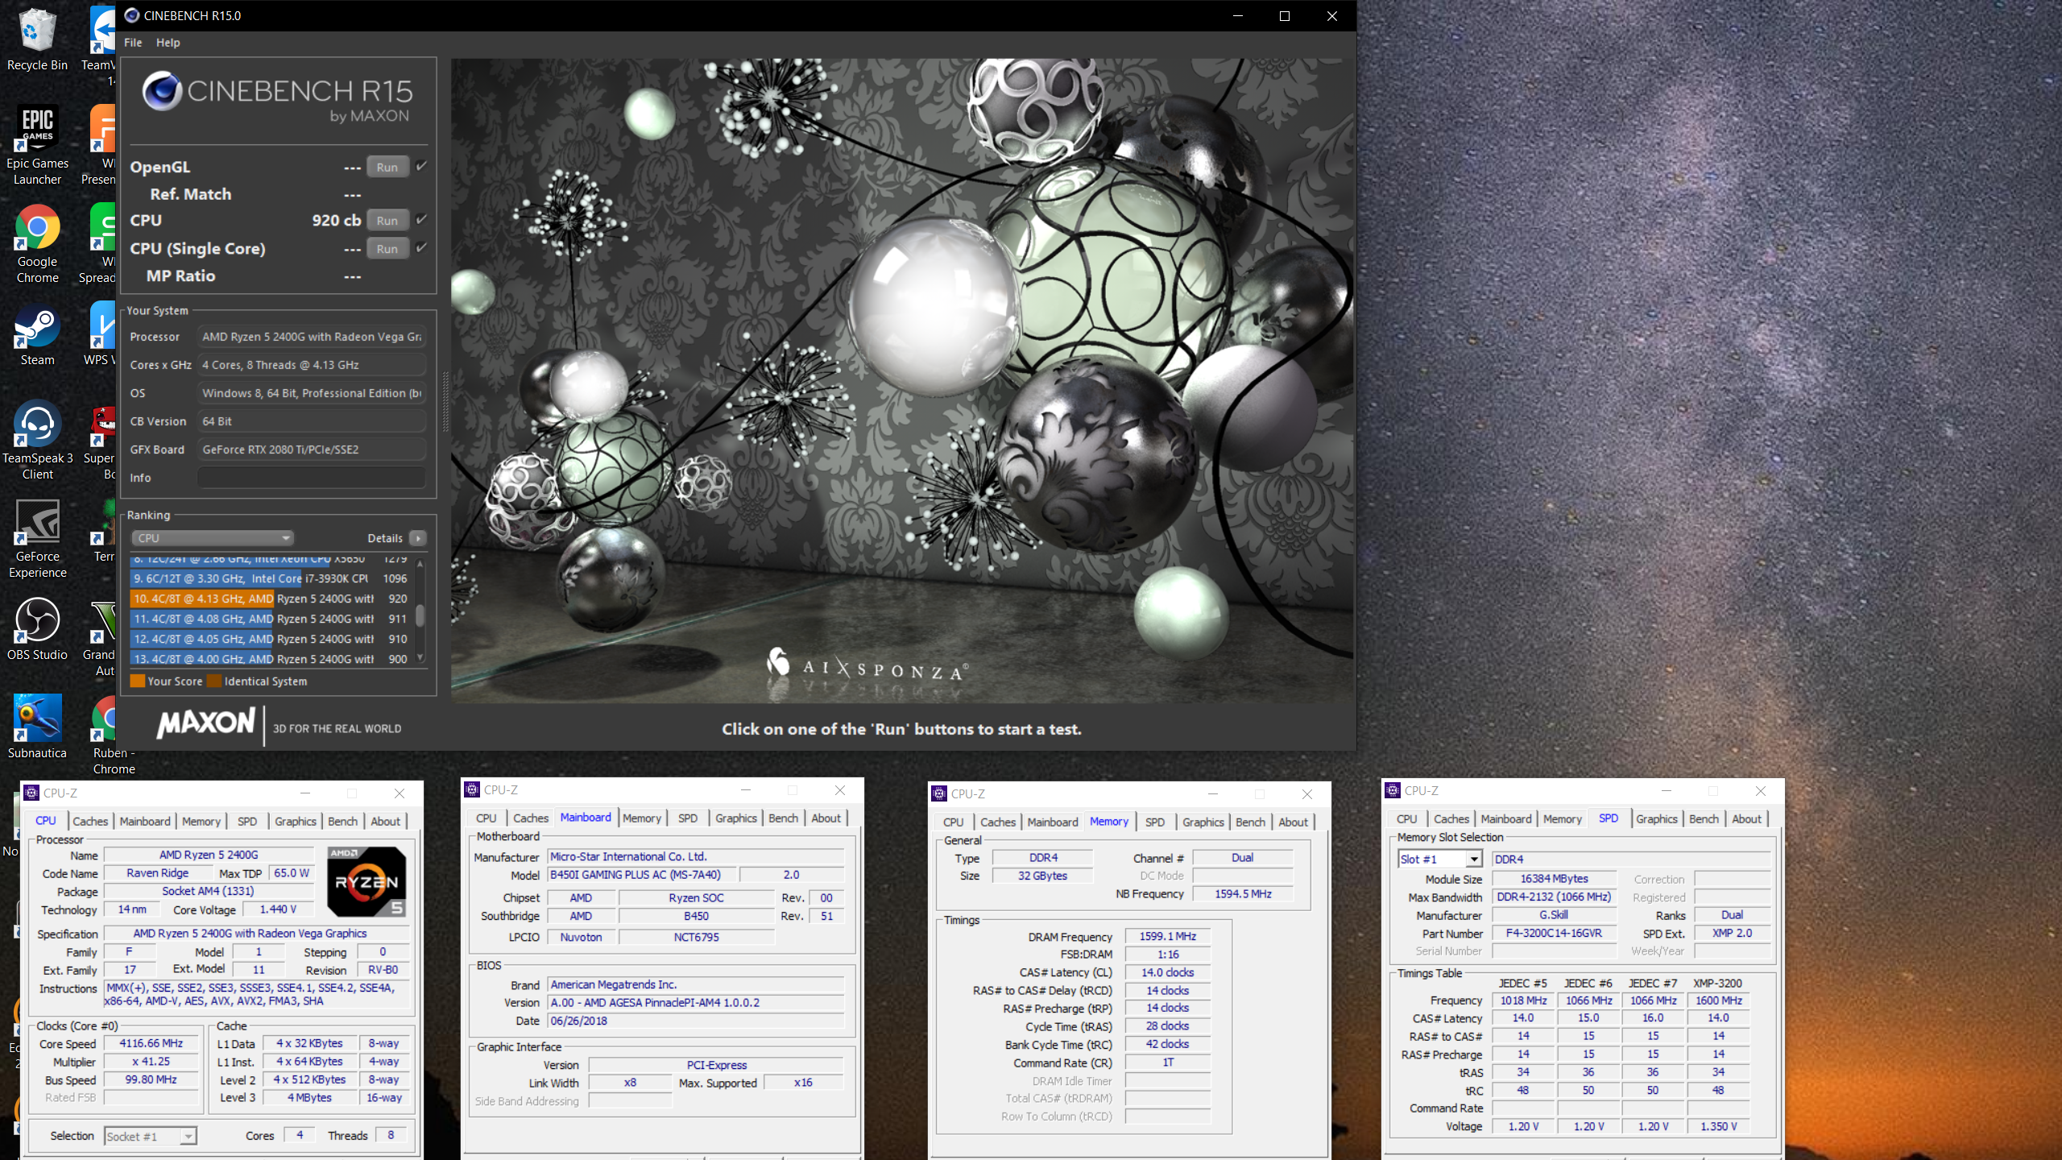Click the CPU-Z icon in Mainboard window title

[473, 789]
